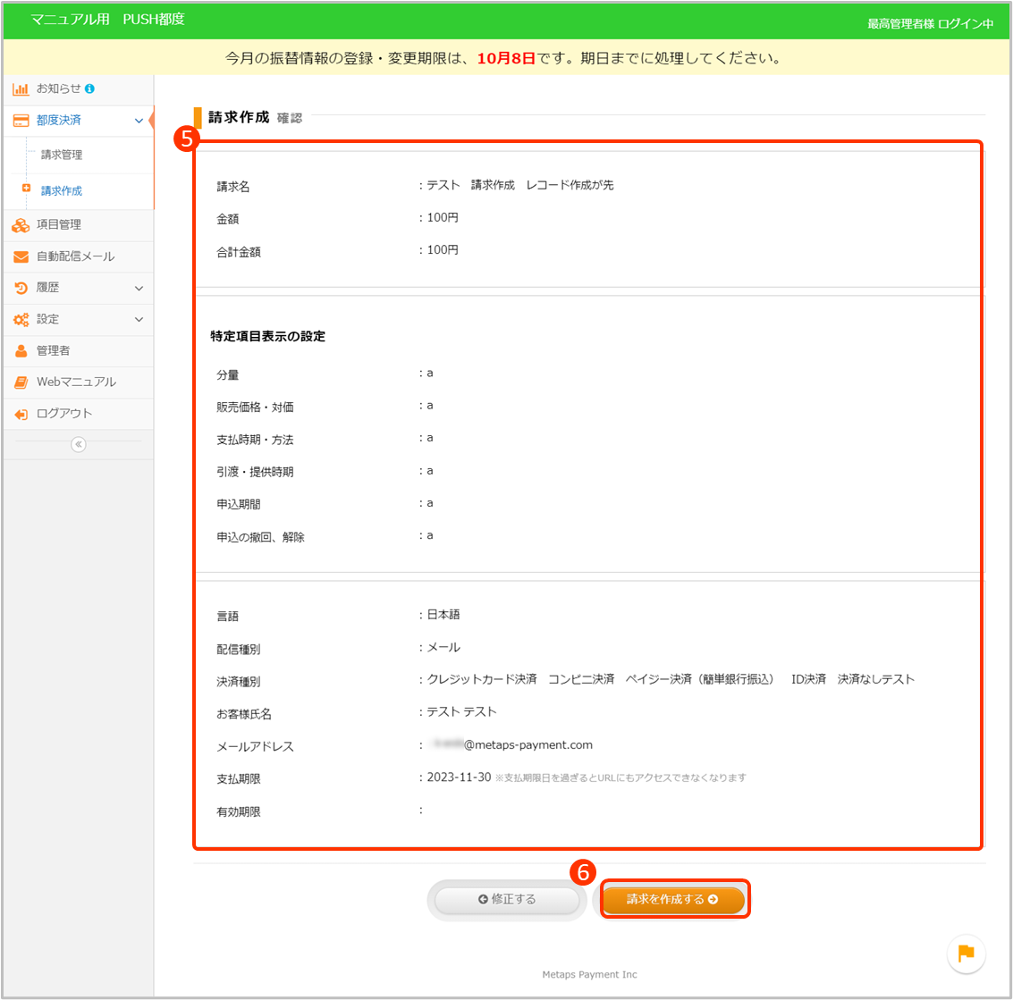Viewport: 1013px width, 1000px height.
Task: Open 請求管理 in the sidebar
Action: (x=62, y=155)
